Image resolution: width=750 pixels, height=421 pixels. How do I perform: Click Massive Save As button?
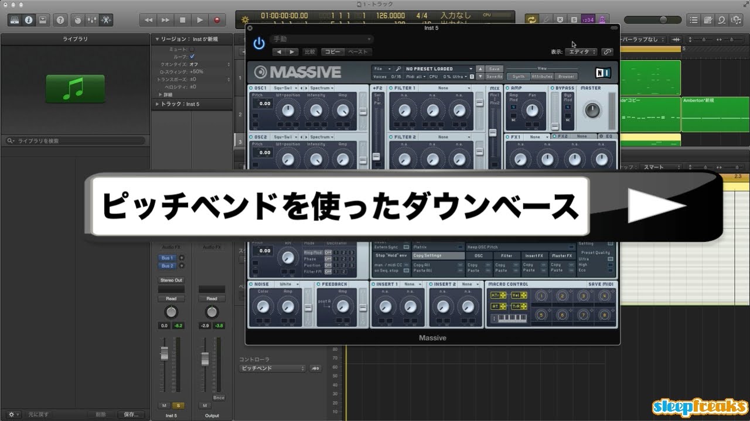click(x=494, y=76)
